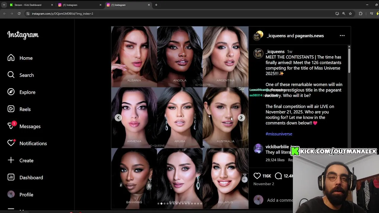This screenshot has width=379, height=213.
Task: Open the Instagram Home page
Action: point(20,58)
